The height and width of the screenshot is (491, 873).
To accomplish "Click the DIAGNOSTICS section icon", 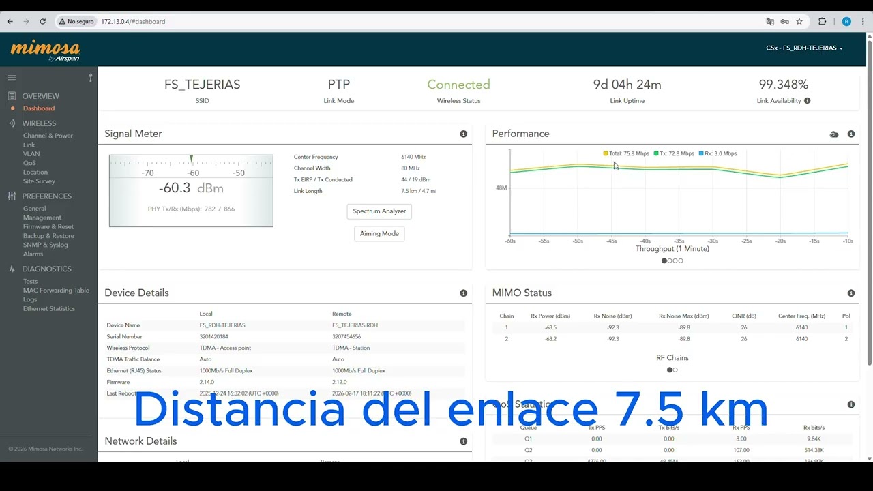I will click(x=12, y=269).
